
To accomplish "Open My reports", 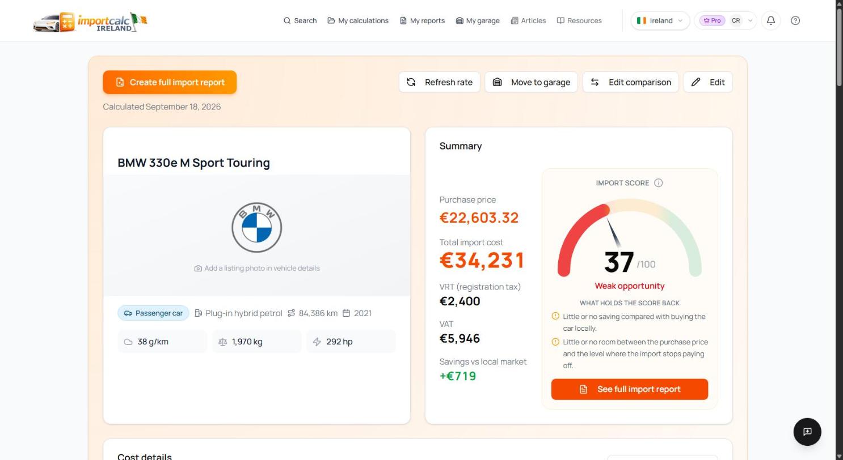I will [x=422, y=20].
